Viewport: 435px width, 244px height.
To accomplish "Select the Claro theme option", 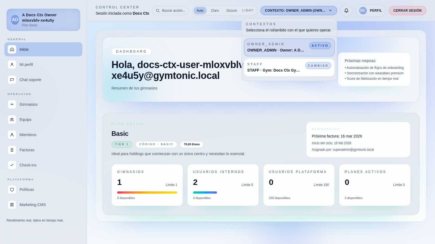I will pyautogui.click(x=215, y=11).
